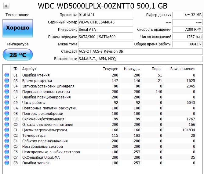The width and height of the screenshot is (204, 174).
Task: Click the power-on hours field 6043 ч
Action: pyautogui.click(x=188, y=44)
